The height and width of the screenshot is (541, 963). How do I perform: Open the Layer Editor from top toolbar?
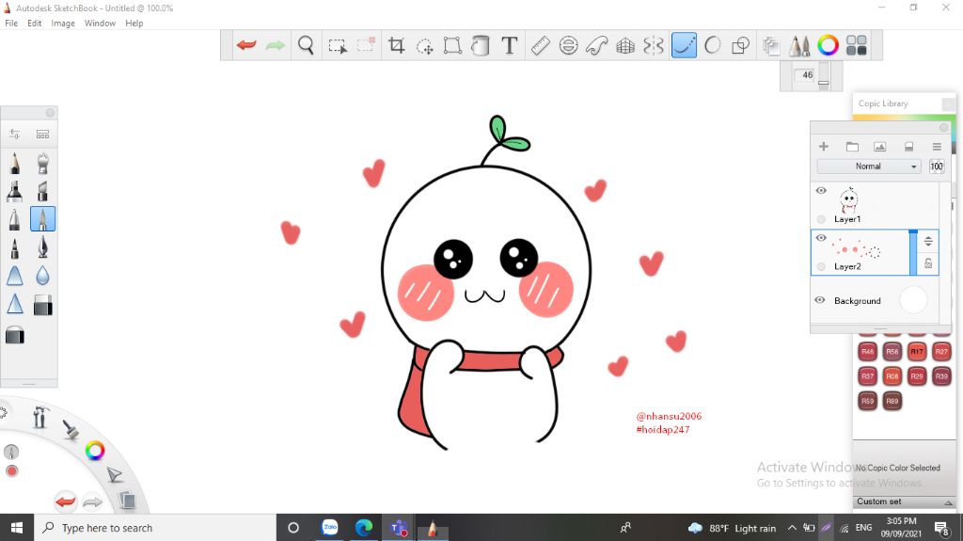point(771,45)
